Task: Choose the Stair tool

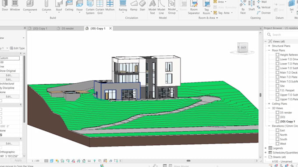Action: coord(142,6)
